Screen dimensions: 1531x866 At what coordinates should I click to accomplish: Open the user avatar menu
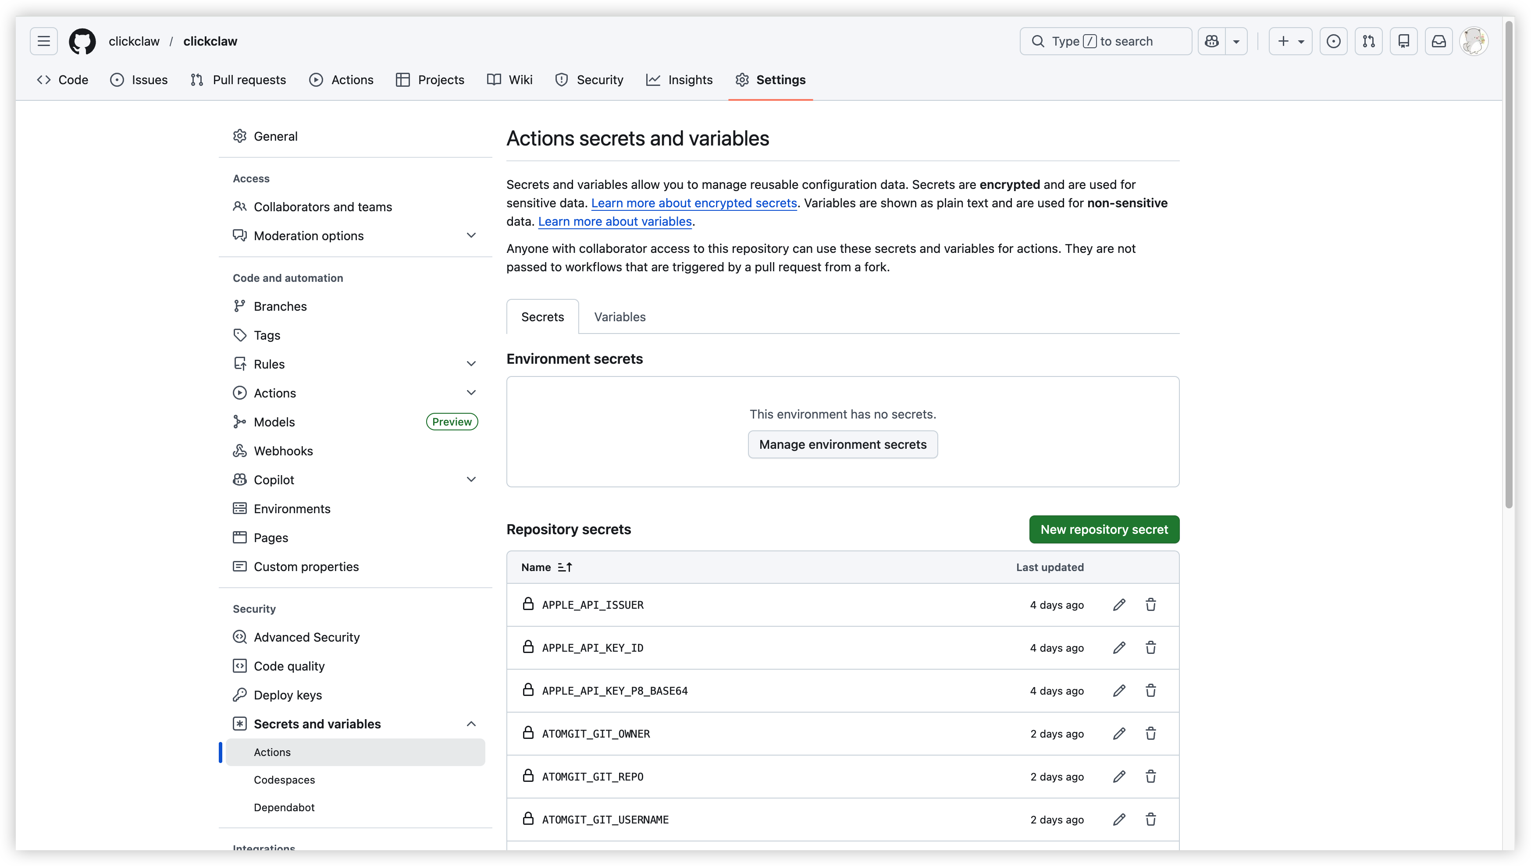click(x=1474, y=41)
